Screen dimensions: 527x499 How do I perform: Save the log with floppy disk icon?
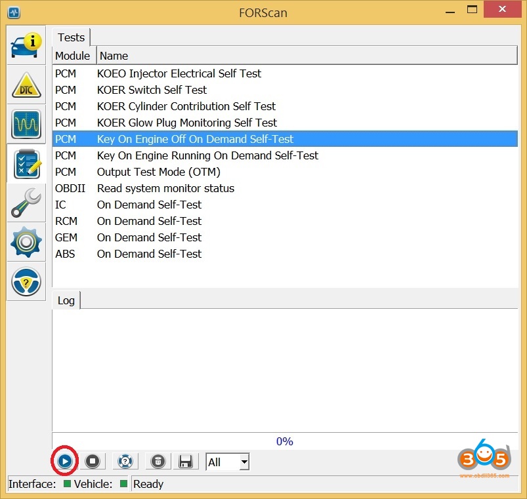186,461
